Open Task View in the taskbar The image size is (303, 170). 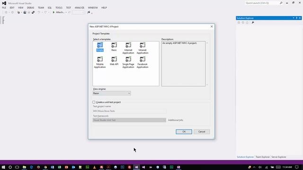pos(17,167)
